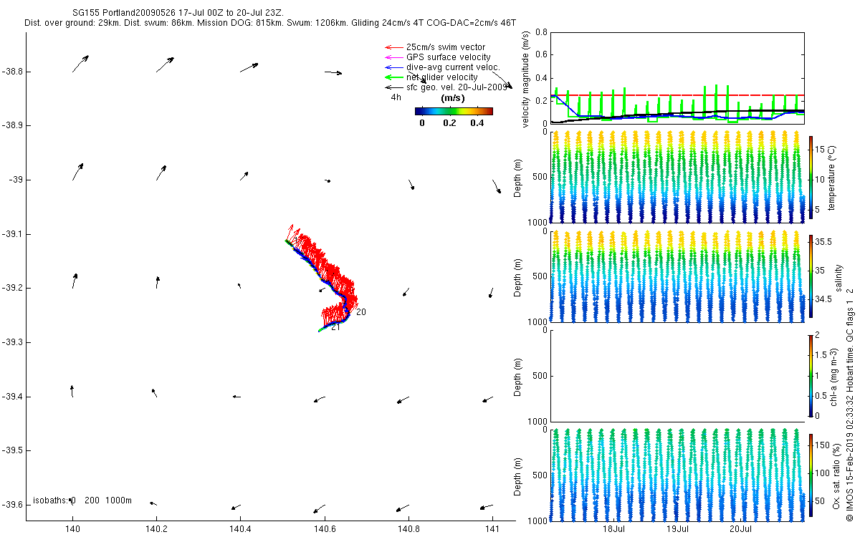860x537 pixels.
Task: Click the longitude tick label 140.4
Action: tap(240, 528)
